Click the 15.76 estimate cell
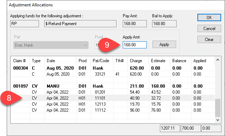The height and width of the screenshot is (136, 225). click(x=156, y=104)
